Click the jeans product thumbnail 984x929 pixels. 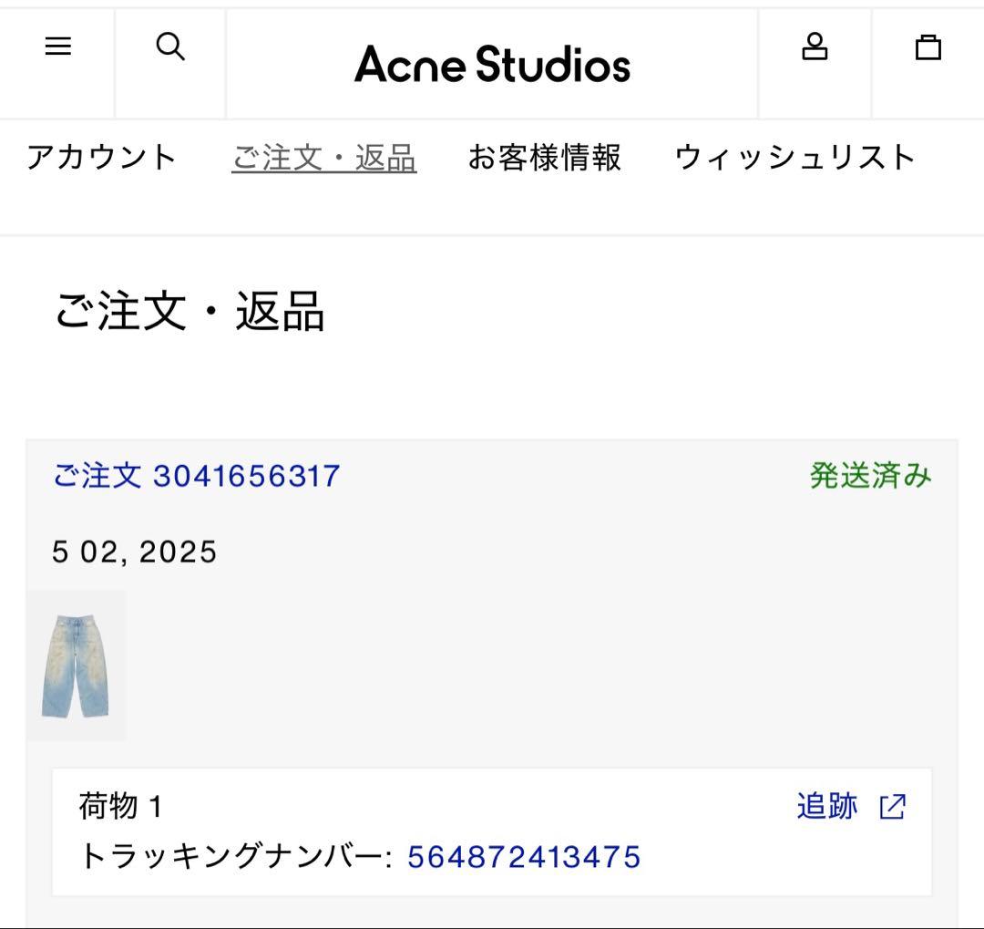click(x=77, y=665)
